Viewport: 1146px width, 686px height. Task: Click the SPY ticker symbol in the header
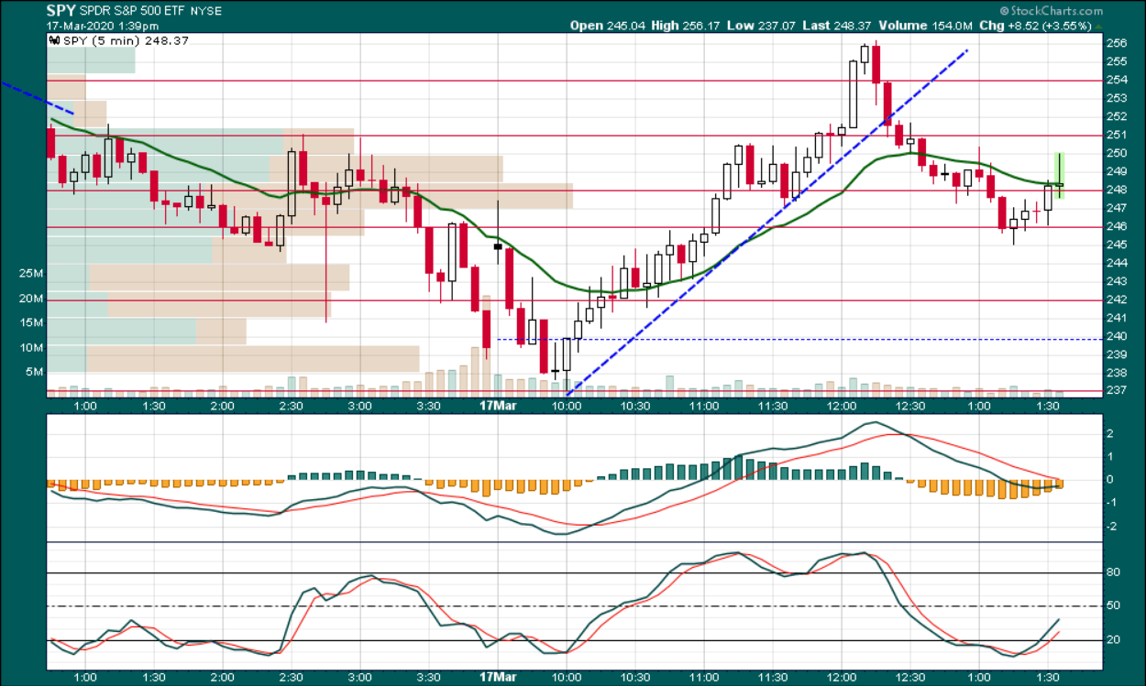[60, 11]
